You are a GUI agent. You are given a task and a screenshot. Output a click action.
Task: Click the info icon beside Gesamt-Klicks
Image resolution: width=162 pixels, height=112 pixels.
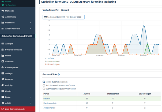point(59,74)
